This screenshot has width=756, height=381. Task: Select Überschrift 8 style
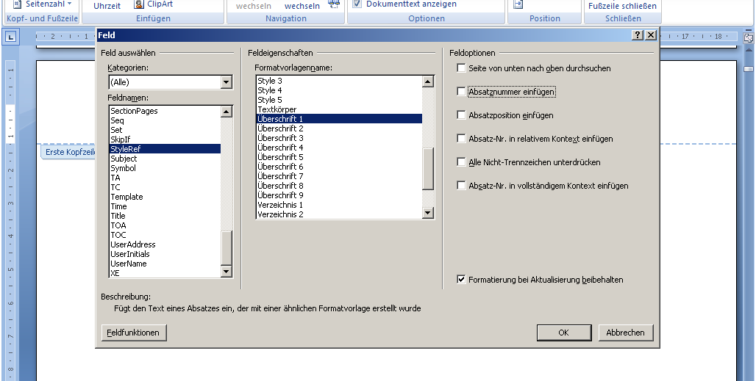click(340, 186)
